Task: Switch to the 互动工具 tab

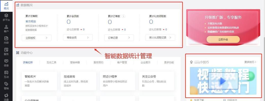Action: 51,62
